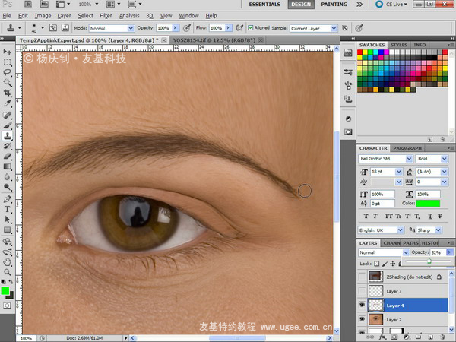Select the Blur tool
The height and width of the screenshot is (342, 456).
tap(7, 176)
